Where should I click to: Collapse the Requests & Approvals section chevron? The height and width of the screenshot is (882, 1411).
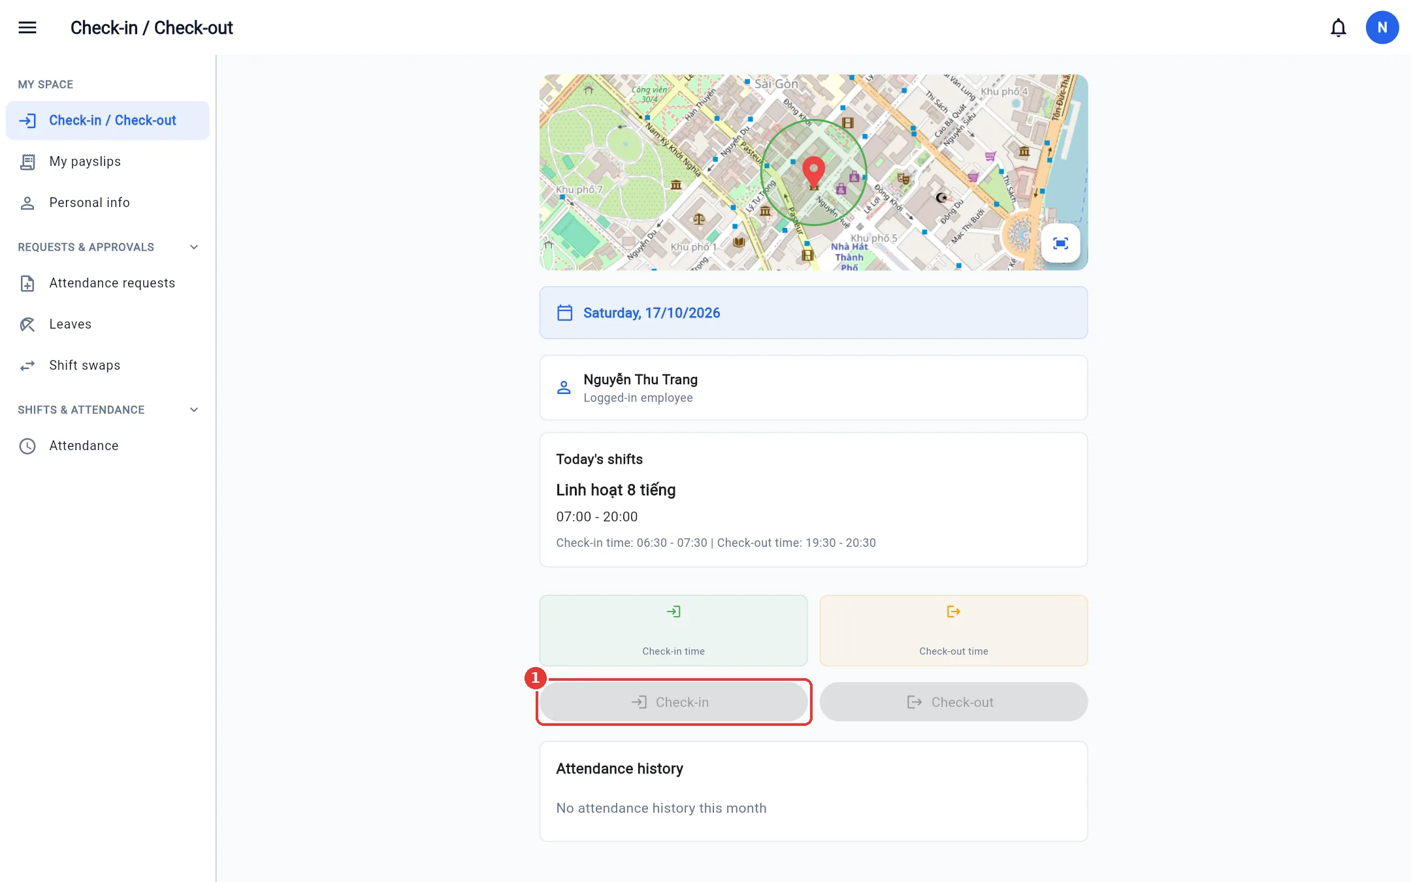tap(194, 247)
